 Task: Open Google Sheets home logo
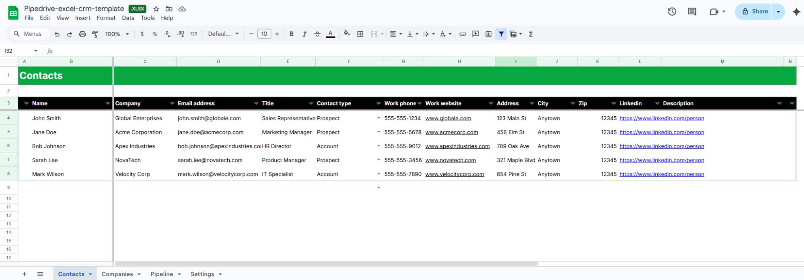pyautogui.click(x=13, y=13)
